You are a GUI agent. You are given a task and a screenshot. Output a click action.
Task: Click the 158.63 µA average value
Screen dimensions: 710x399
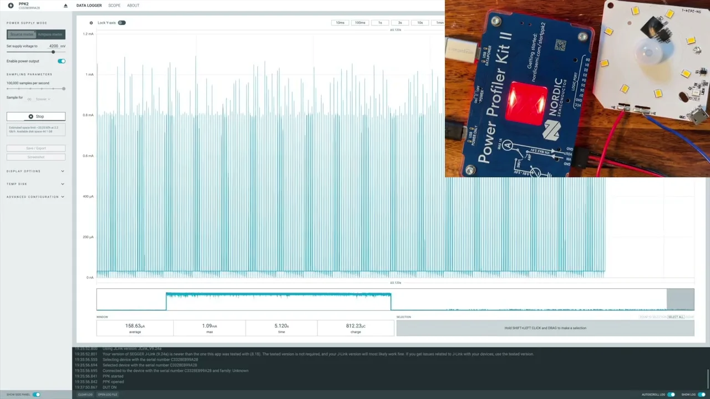[x=135, y=326]
